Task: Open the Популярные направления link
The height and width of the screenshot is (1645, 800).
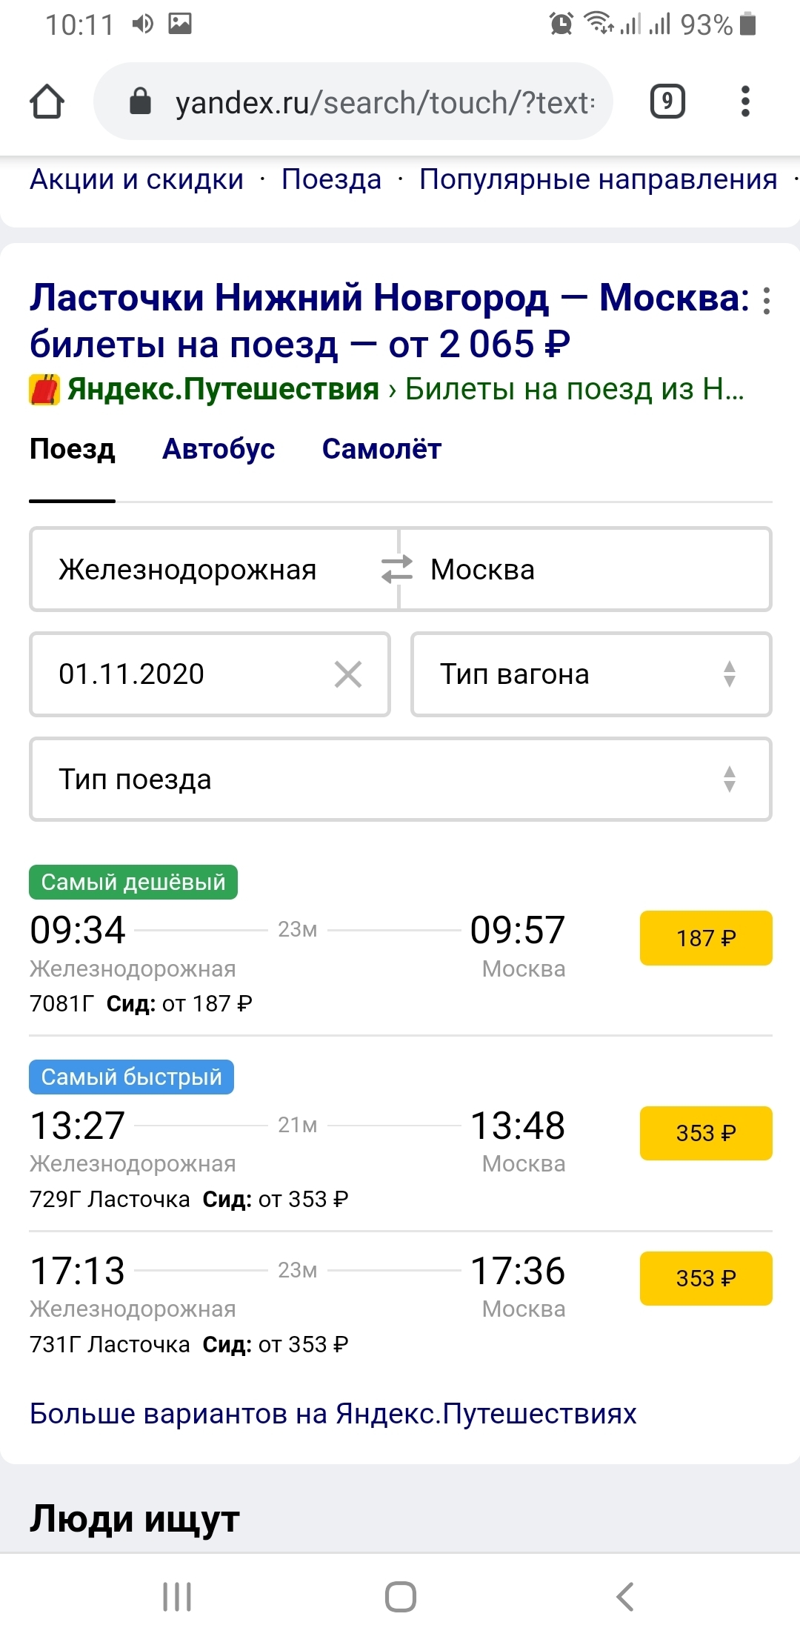Action: coord(598,179)
